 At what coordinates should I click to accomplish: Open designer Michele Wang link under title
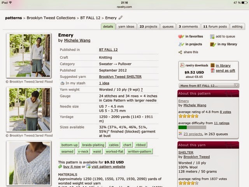(x=77, y=41)
